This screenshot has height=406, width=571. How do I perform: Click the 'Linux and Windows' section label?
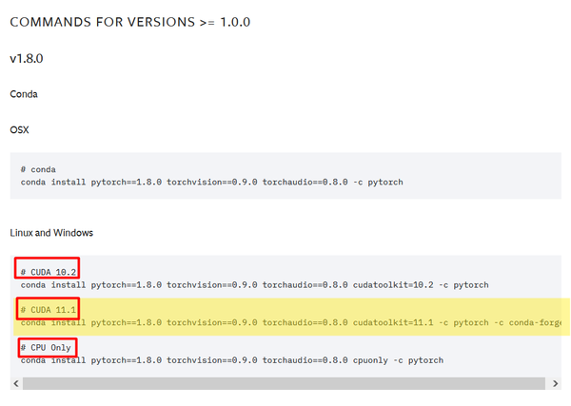click(51, 233)
